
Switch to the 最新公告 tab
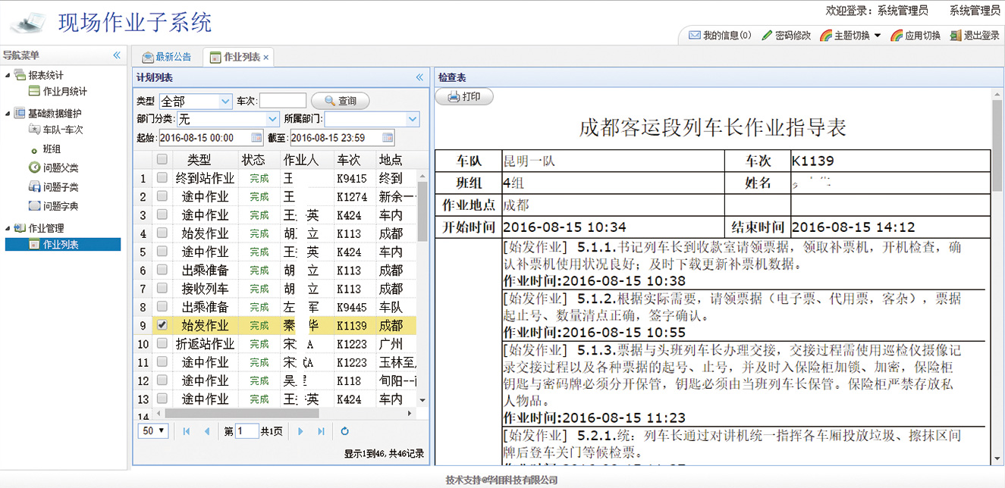point(167,57)
